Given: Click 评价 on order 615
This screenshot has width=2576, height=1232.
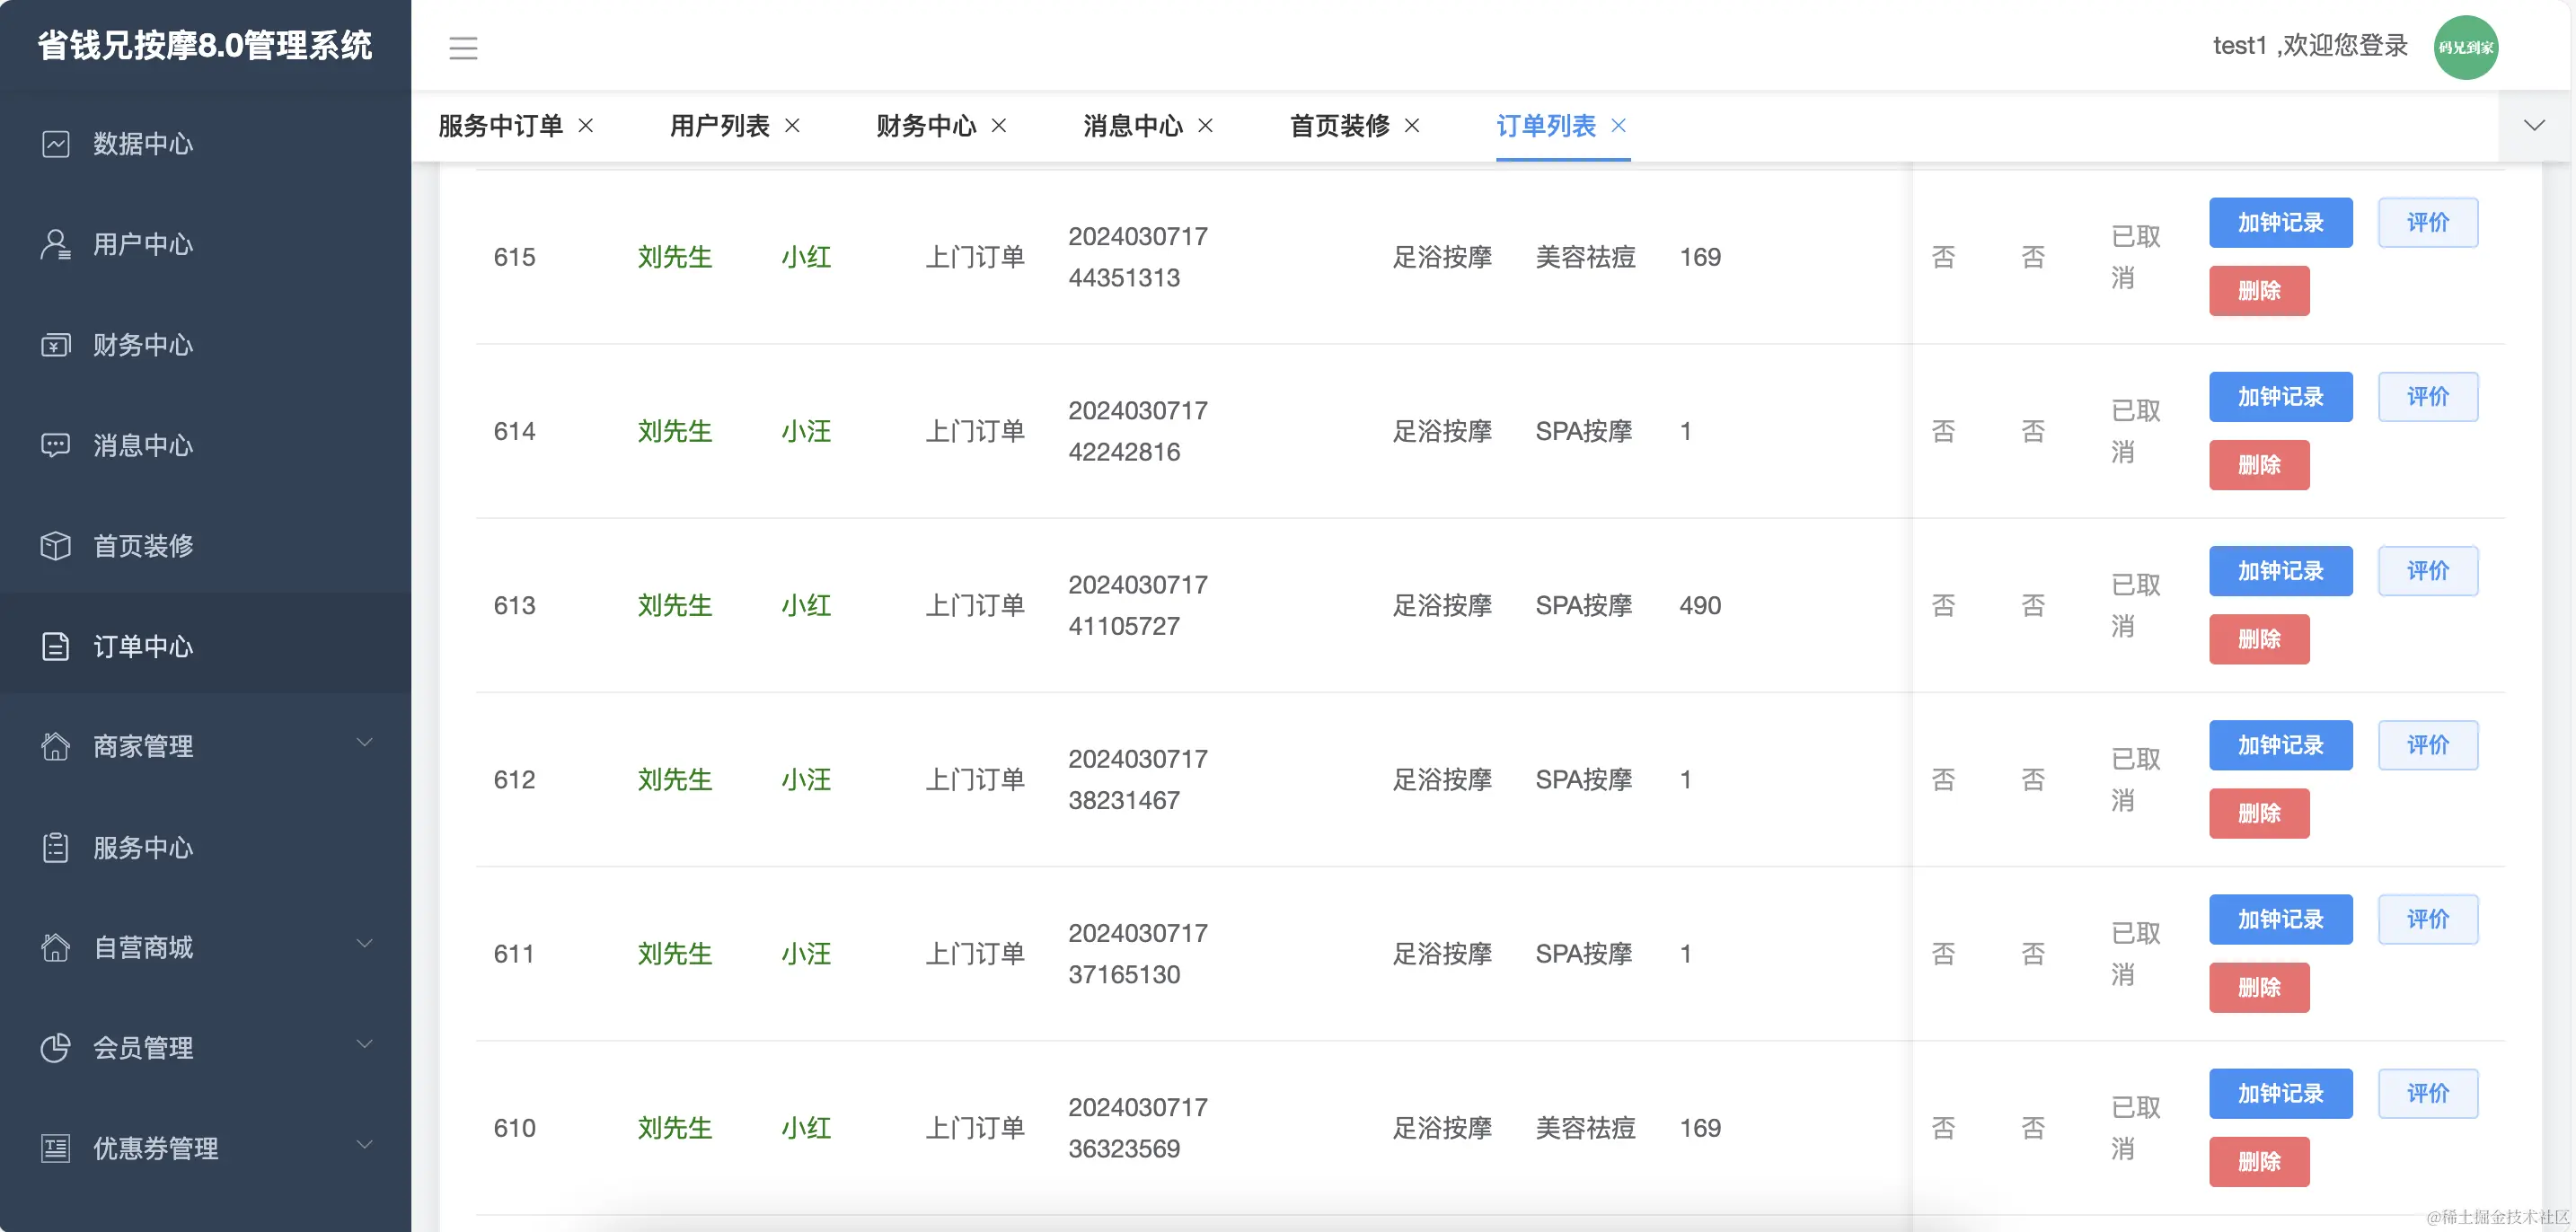Looking at the screenshot, I should 2428,222.
